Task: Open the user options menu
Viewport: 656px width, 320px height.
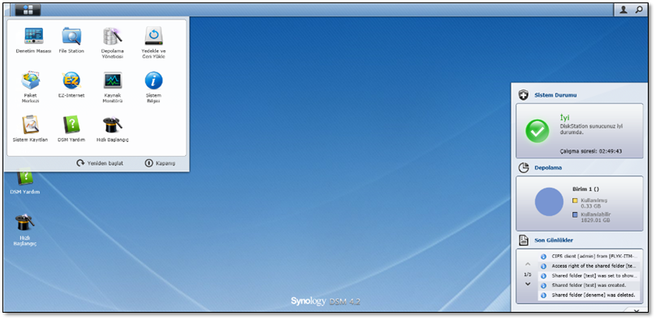Action: point(624,10)
